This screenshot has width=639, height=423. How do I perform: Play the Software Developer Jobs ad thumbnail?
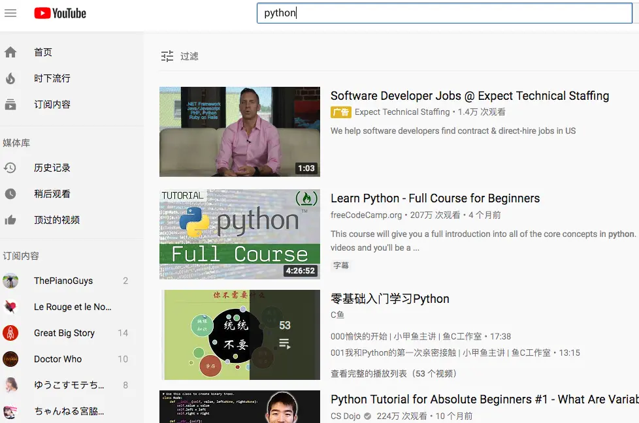(x=240, y=131)
